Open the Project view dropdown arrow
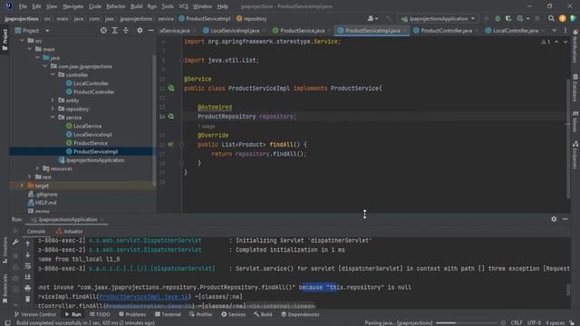580x326 pixels. point(47,31)
